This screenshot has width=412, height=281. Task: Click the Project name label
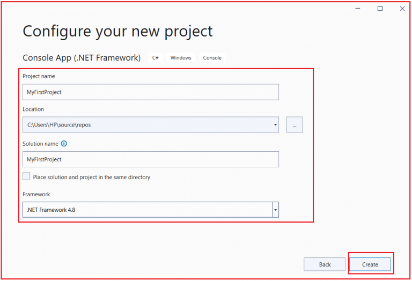[39, 76]
